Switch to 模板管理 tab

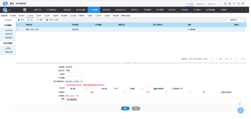click(x=4, y=16)
